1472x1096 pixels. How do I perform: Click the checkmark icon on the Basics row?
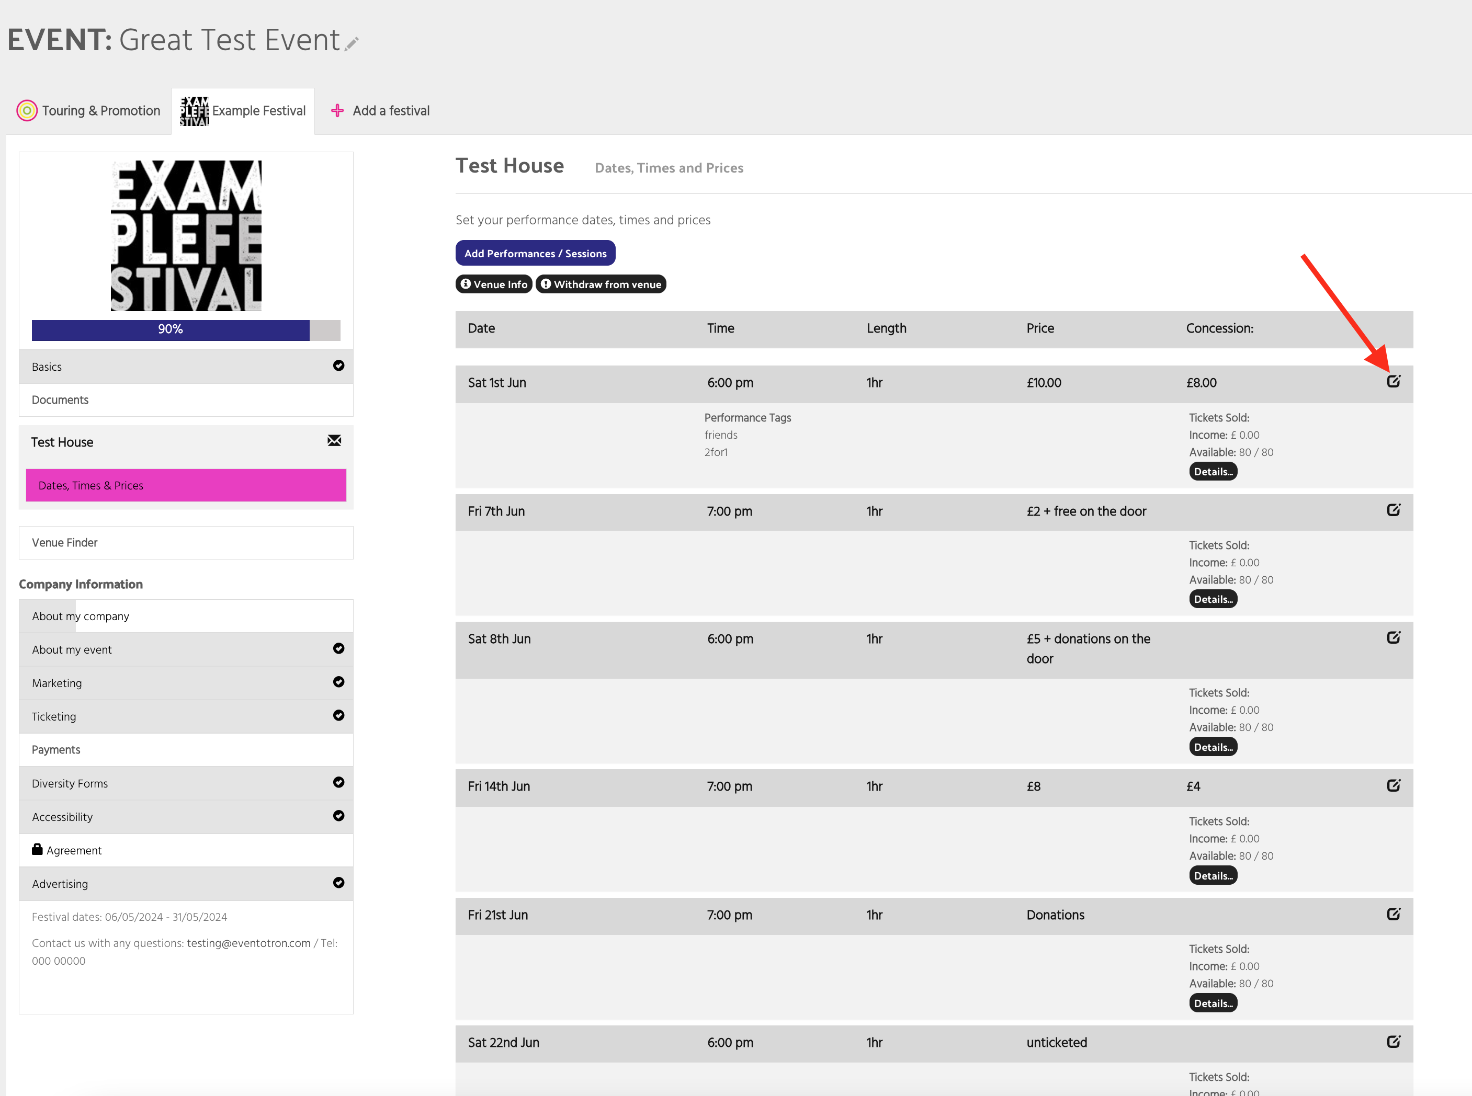338,366
